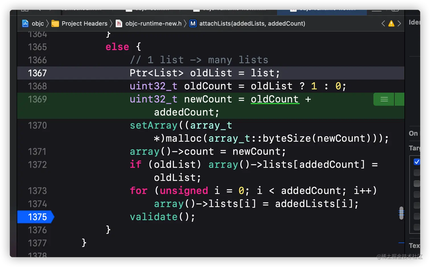Click the pink 'for' keyword on line 1373
This screenshot has width=430, height=267.
pos(138,191)
